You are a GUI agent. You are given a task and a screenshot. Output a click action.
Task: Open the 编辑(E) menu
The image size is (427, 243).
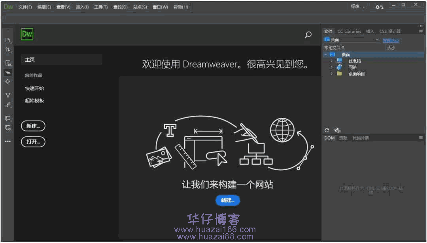44,7
